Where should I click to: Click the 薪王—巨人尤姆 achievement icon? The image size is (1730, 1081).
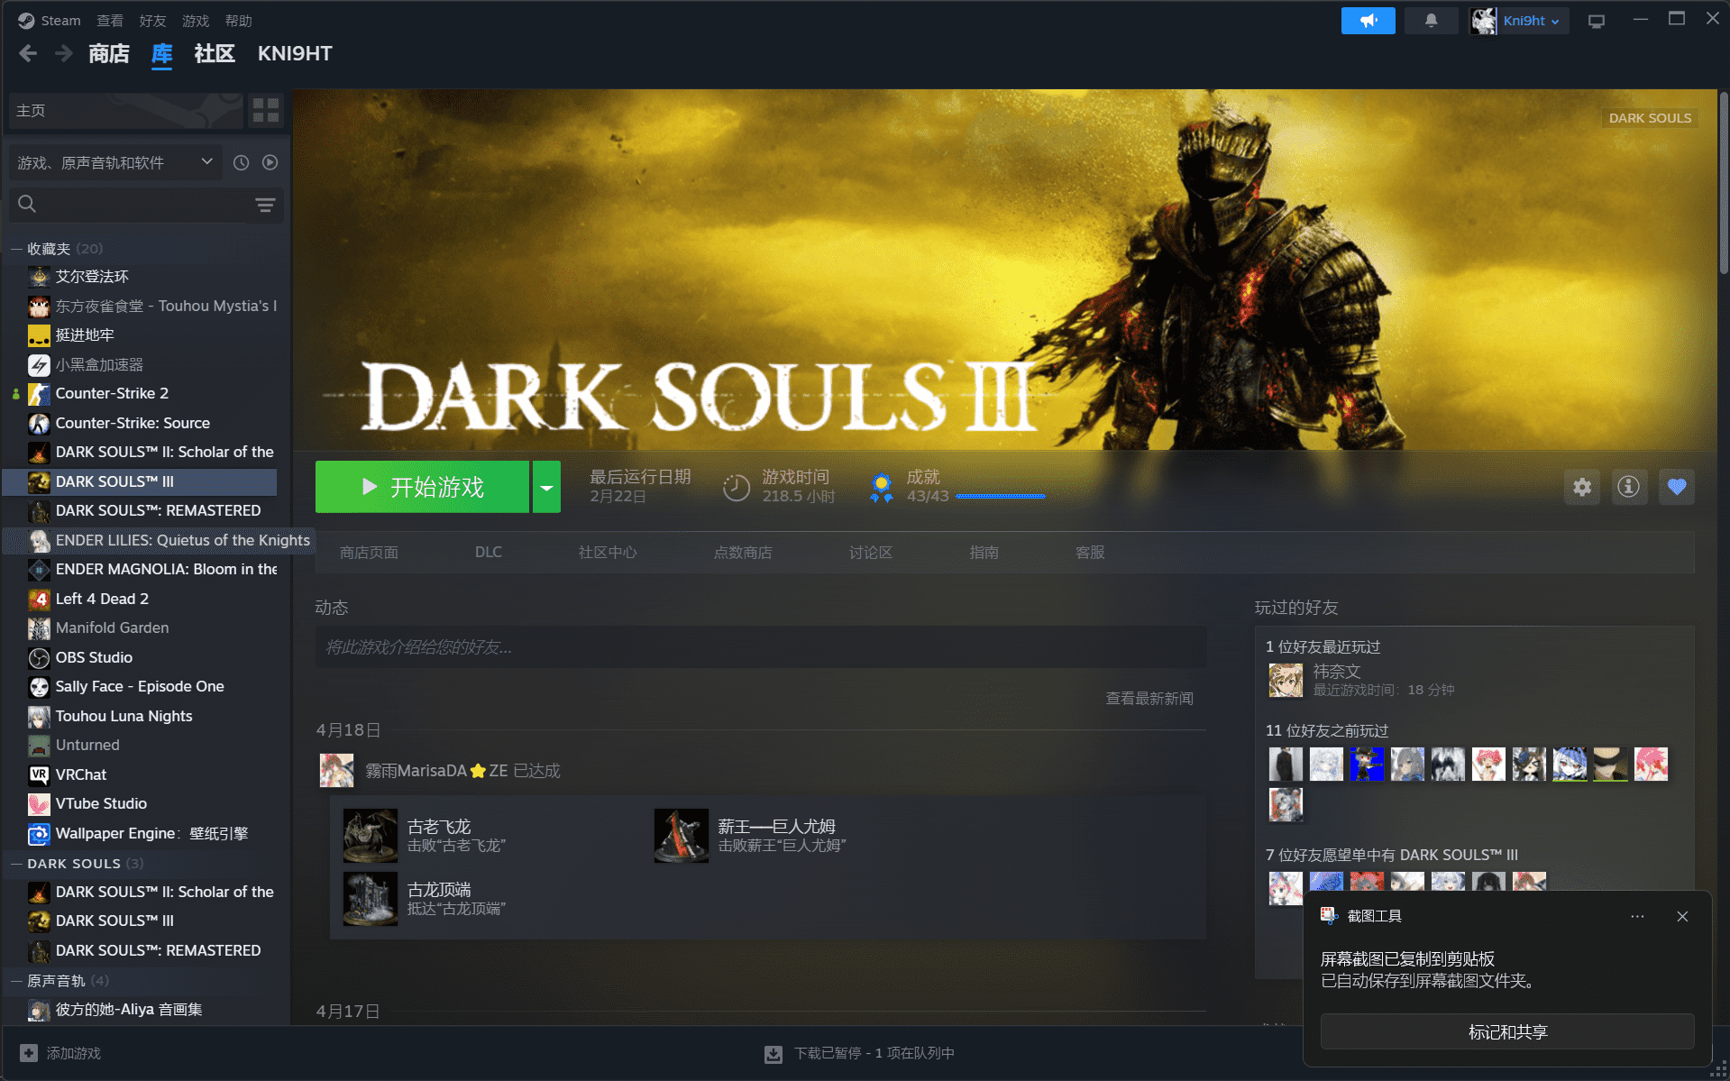[x=681, y=836]
